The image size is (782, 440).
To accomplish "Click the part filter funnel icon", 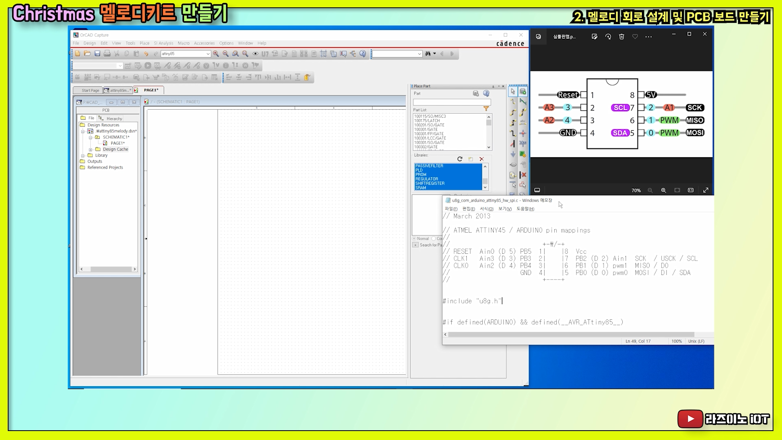I will [486, 109].
